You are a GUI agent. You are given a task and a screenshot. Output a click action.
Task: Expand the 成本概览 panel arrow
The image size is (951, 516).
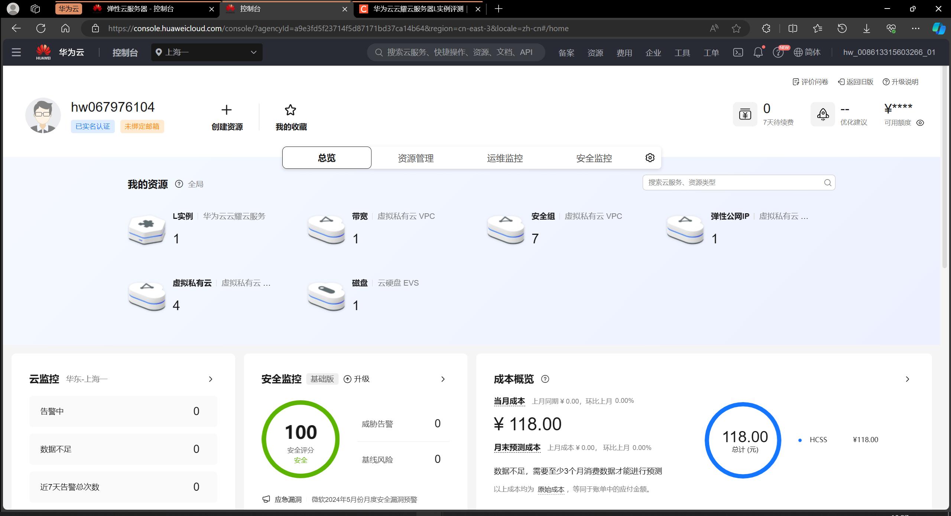click(x=908, y=379)
